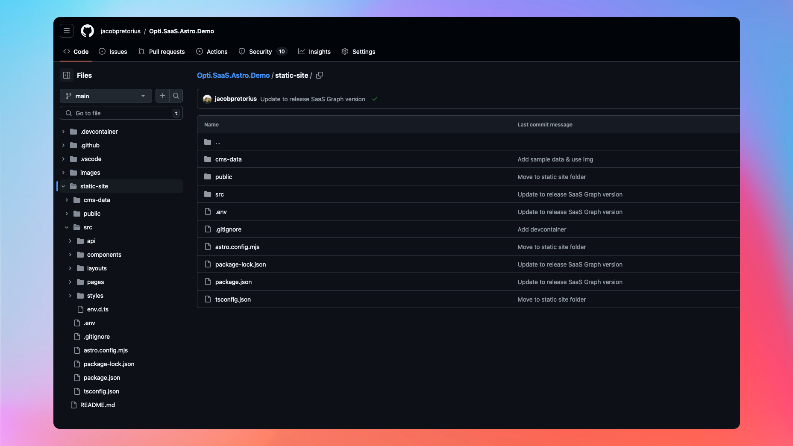Click the Opti.SaaS.Astro.Demo repo name in header
The height and width of the screenshot is (446, 793).
(x=182, y=31)
